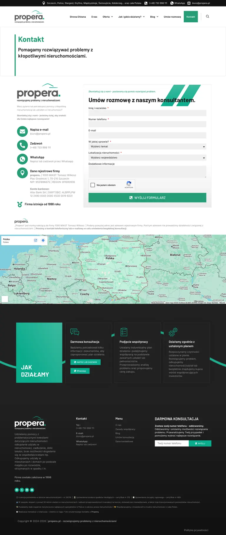Image resolution: width=226 pixels, height=535 pixels.
Task: Open 'Umów rozmowę' in the header menu
Action: (172, 17)
